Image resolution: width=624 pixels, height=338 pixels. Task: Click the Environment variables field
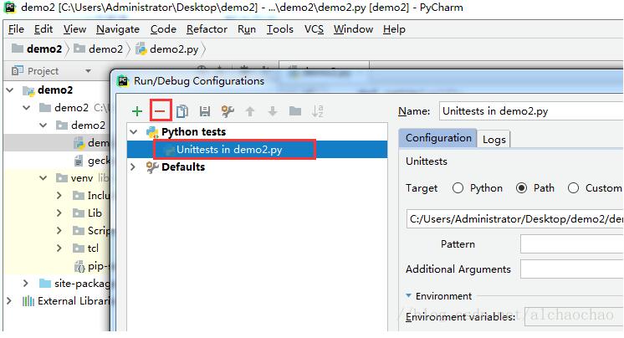click(x=574, y=316)
